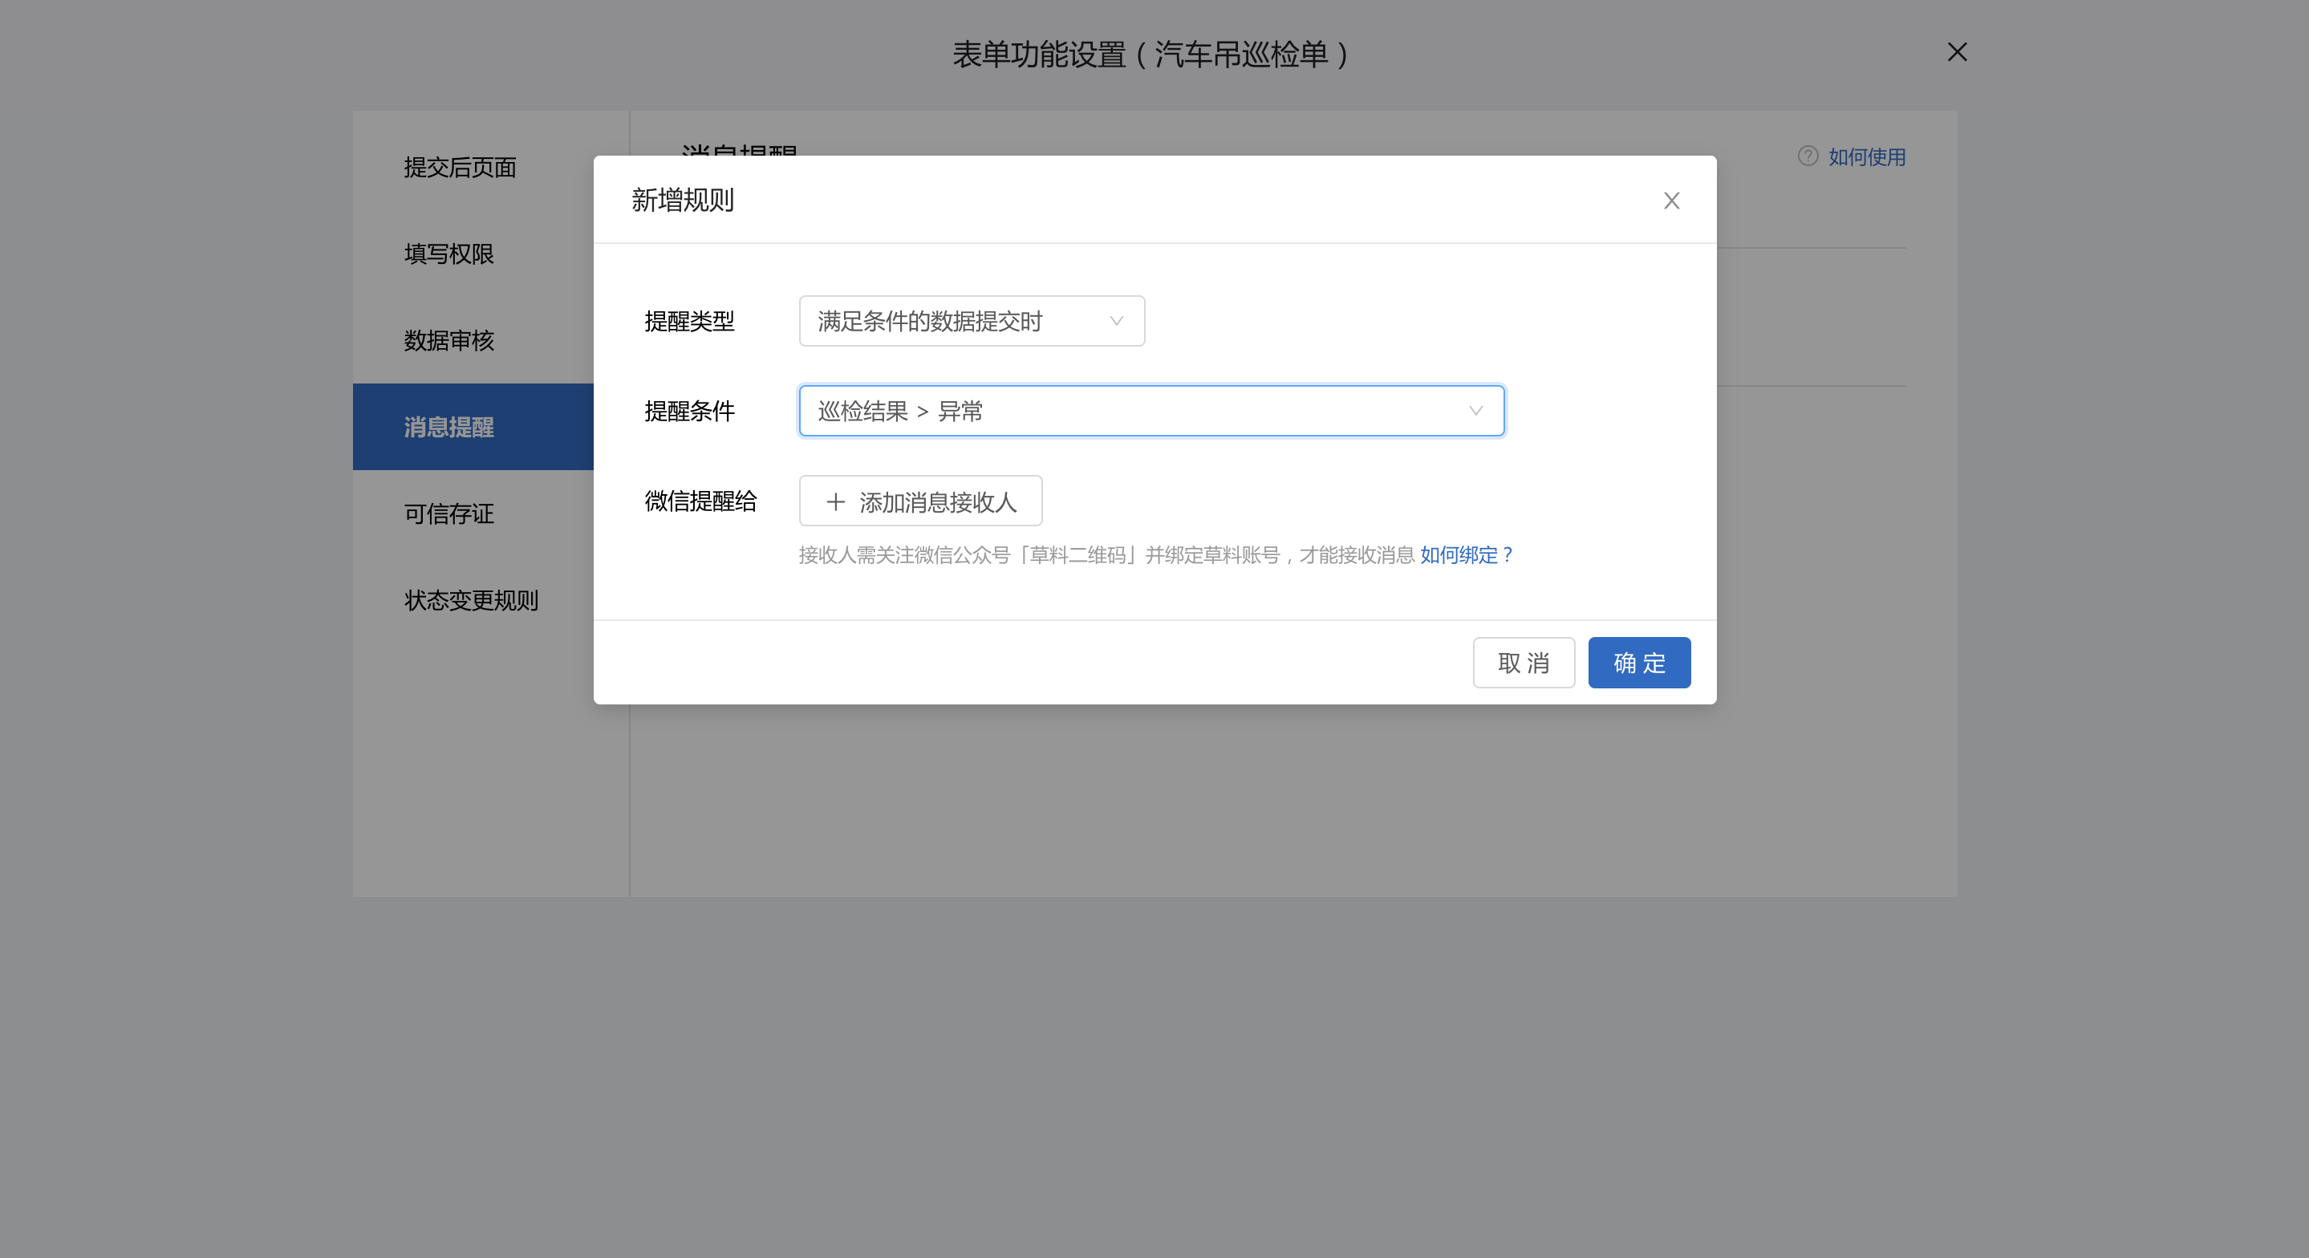Image resolution: width=2309 pixels, height=1258 pixels.
Task: Cancel the dialog via 取消 button
Action: pyautogui.click(x=1524, y=663)
